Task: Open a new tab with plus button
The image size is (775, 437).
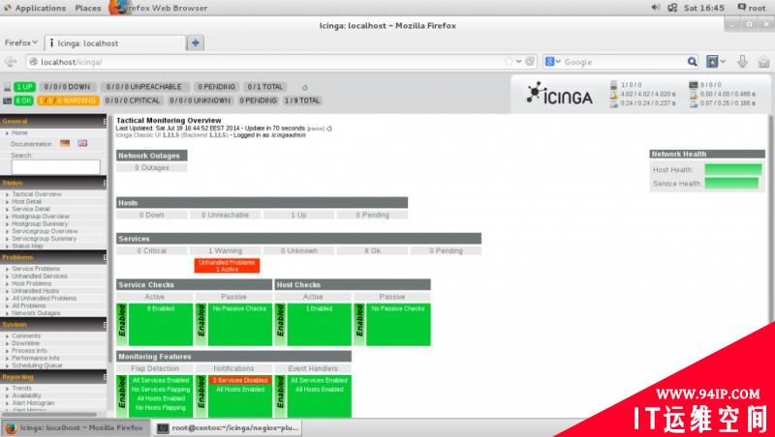Action: click(196, 43)
